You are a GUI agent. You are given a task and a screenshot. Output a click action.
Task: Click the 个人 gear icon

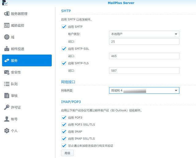tap(7, 131)
